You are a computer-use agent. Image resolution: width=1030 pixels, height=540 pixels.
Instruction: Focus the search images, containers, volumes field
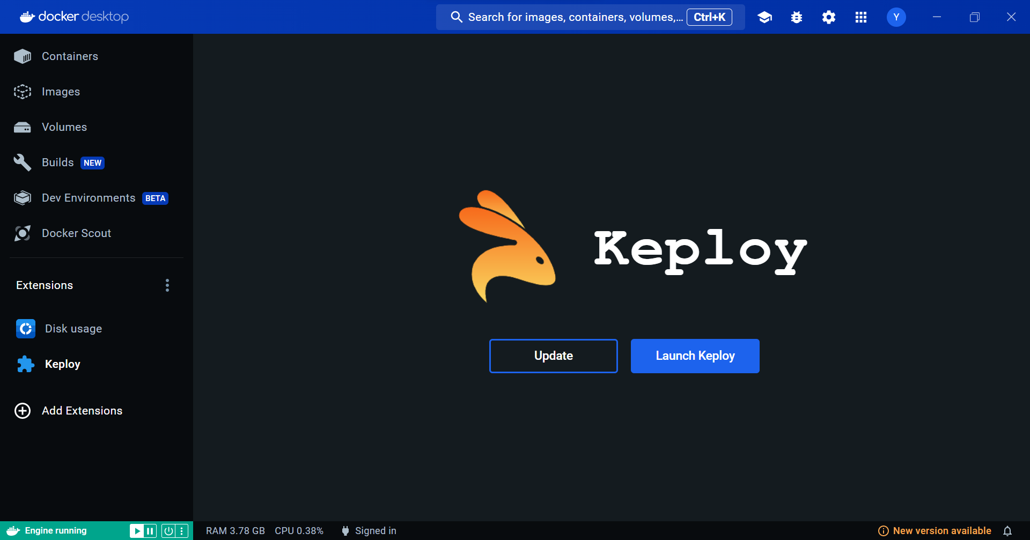point(591,17)
